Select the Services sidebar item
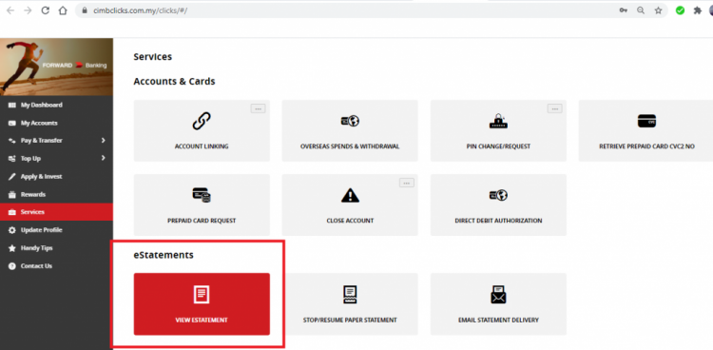 pos(56,212)
